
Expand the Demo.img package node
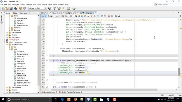click(9, 28)
